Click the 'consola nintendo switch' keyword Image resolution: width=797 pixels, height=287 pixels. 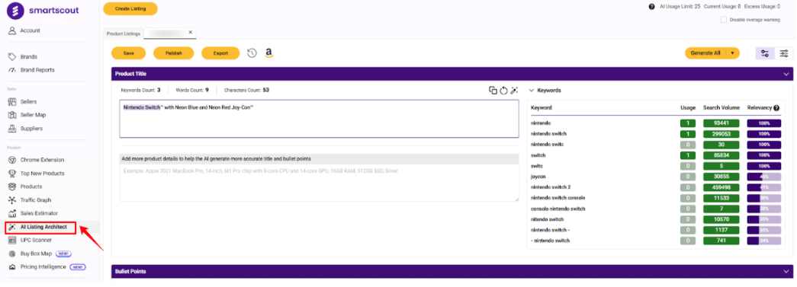coord(558,209)
